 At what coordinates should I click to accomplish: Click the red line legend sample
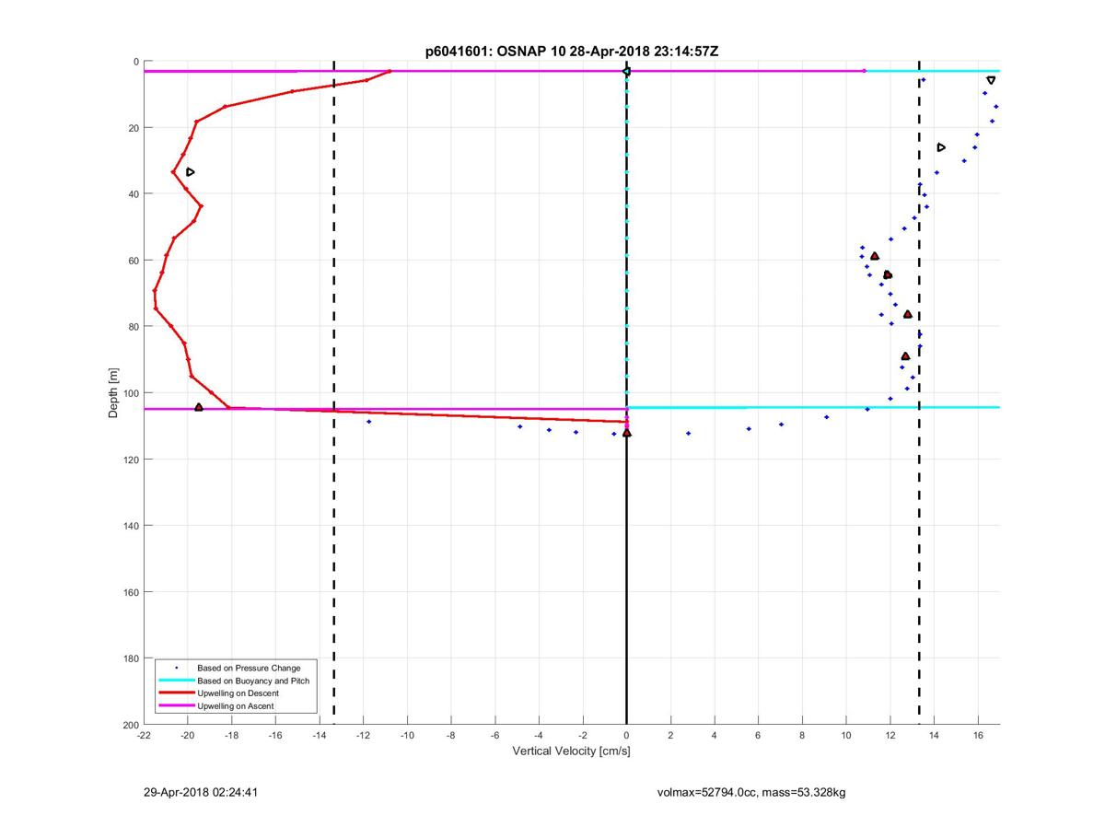176,693
